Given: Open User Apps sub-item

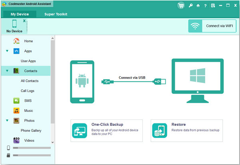Looking at the screenshot, I should (28, 61).
